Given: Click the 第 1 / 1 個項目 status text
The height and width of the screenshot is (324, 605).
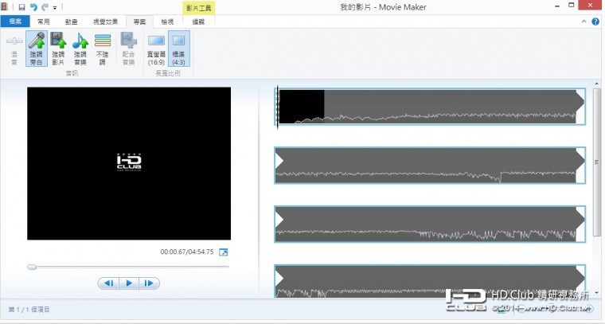Looking at the screenshot, I should pyautogui.click(x=29, y=310).
